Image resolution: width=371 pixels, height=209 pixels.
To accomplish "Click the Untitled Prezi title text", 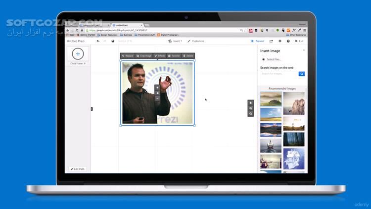I will (x=76, y=41).
